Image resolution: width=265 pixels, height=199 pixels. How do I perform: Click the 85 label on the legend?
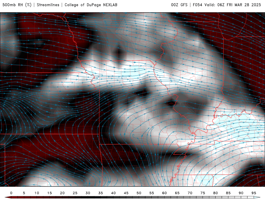tap(228, 193)
